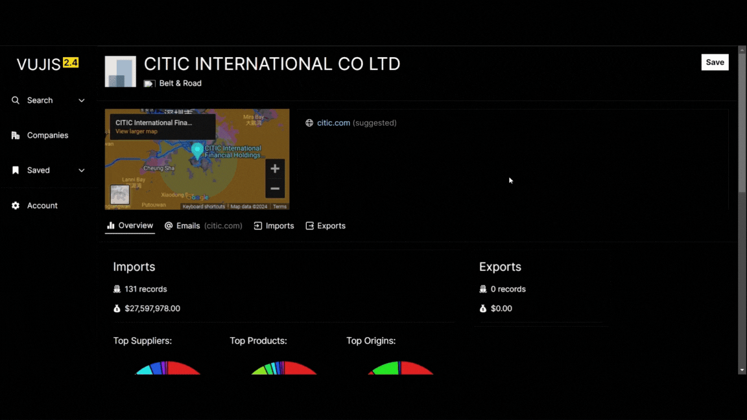Switch map layer with satellite thumbnail
Viewport: 747px width, 420px height.
[x=119, y=194]
